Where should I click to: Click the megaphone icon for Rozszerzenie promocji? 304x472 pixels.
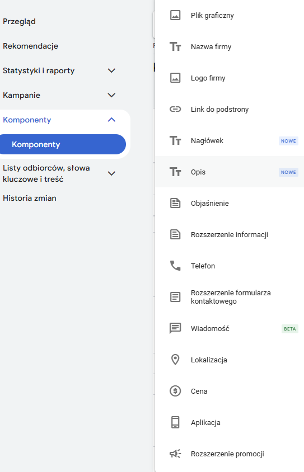(175, 454)
